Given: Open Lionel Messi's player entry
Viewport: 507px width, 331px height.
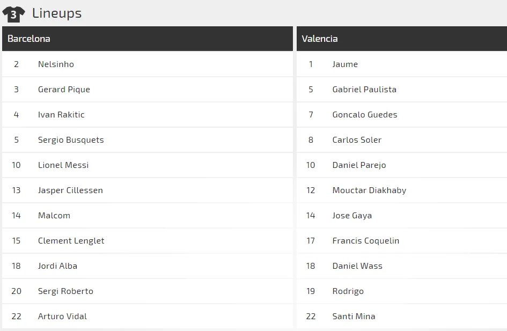Looking at the screenshot, I should coord(63,165).
